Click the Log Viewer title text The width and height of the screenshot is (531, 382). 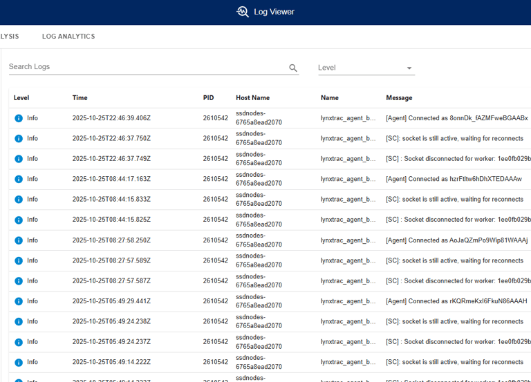(274, 12)
